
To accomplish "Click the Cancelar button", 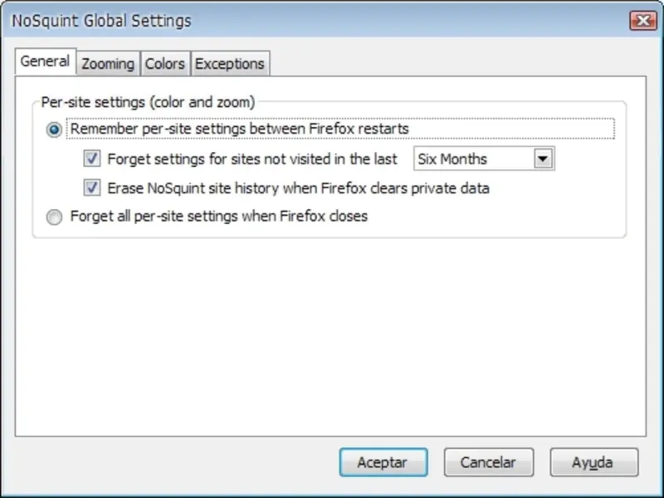I will [488, 462].
